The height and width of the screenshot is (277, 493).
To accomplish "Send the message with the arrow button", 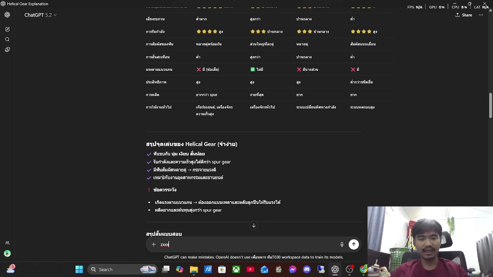I will (354, 245).
